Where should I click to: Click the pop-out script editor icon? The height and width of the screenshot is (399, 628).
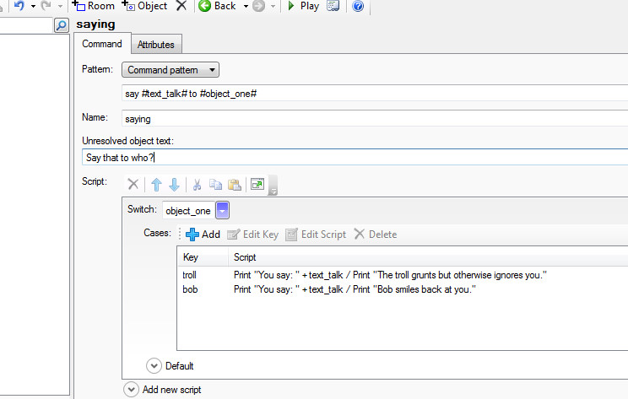[x=257, y=185]
